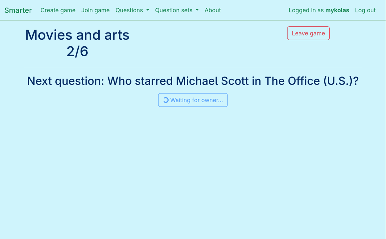386x239 pixels.
Task: Open the Smarter home brand link
Action: pos(18,10)
